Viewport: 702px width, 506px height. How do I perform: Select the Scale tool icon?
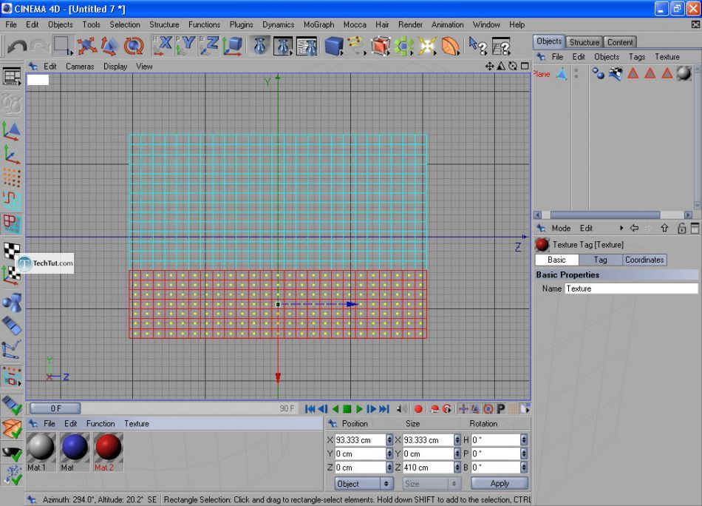tap(110, 46)
